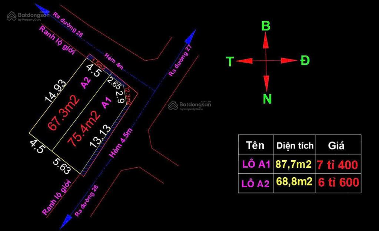The width and height of the screenshot is (379, 231).
Task: Click "Ranh lộ giới" label below lot A1
Action: click(57, 197)
